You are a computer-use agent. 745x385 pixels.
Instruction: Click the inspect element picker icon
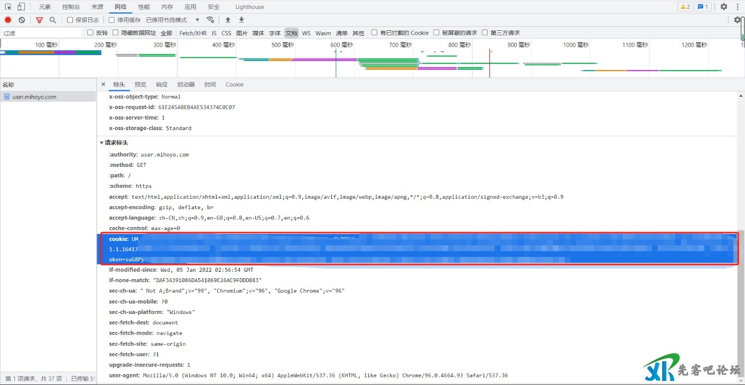click(x=8, y=7)
